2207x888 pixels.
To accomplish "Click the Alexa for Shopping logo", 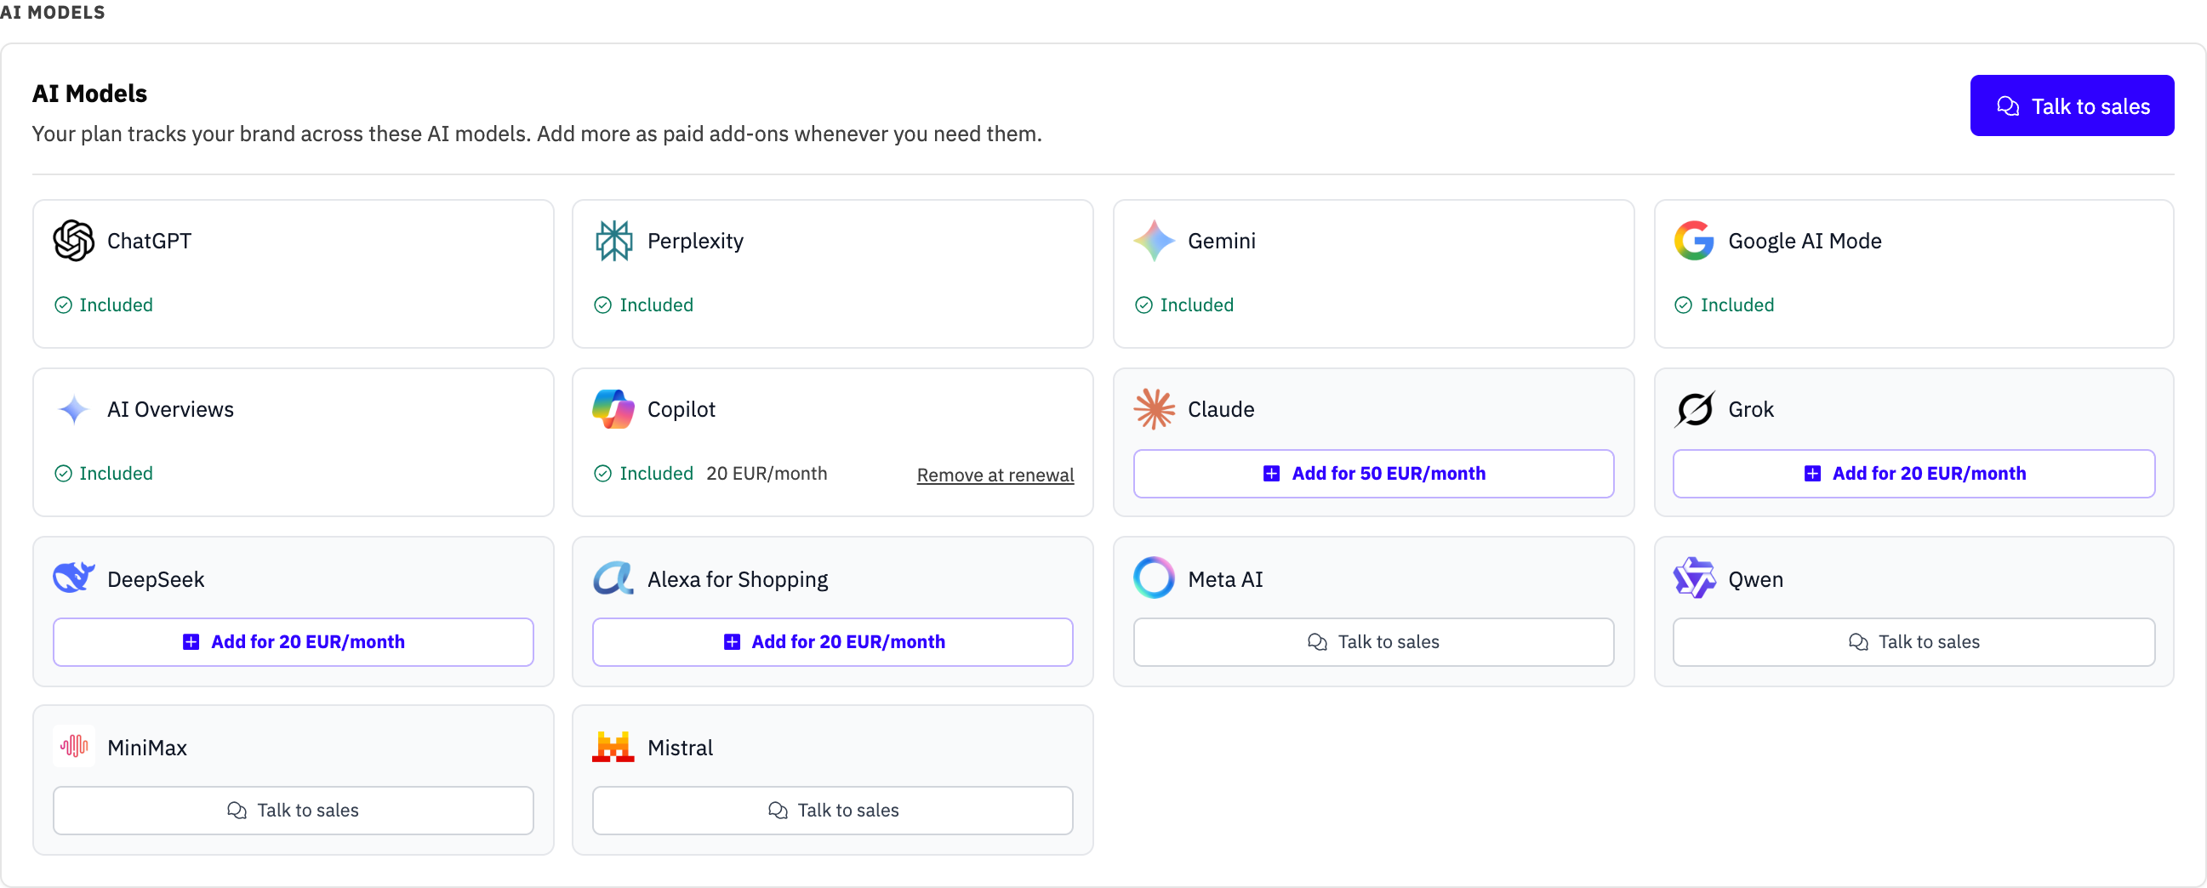I will [613, 578].
